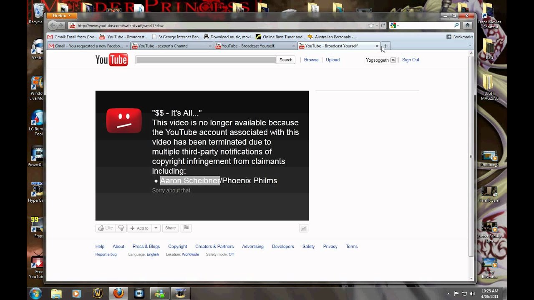The image size is (534, 300).
Task: Open the Firefox home page icon
Action: (x=468, y=25)
